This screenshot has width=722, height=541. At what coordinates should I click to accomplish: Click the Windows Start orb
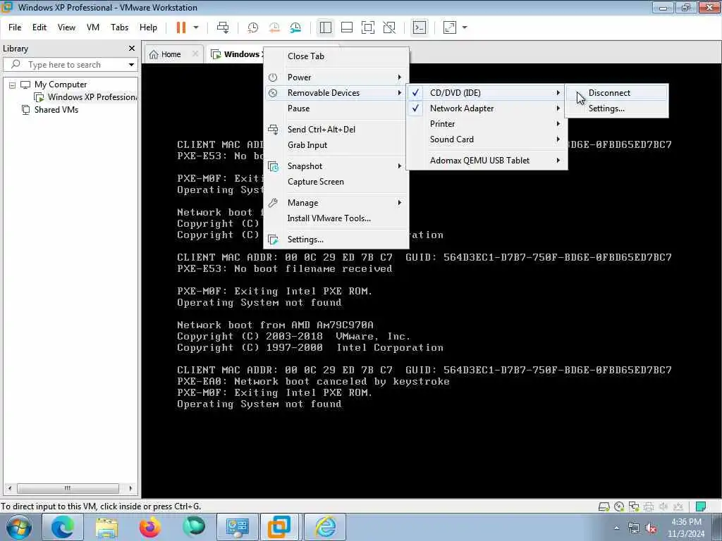click(x=19, y=527)
